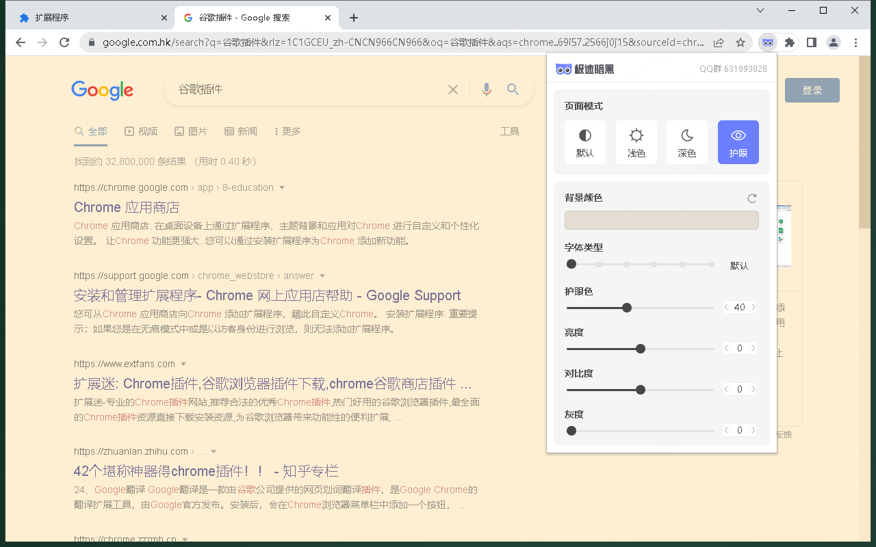
Task: Expand arrow next to chrome.google.com result
Action: pyautogui.click(x=282, y=188)
